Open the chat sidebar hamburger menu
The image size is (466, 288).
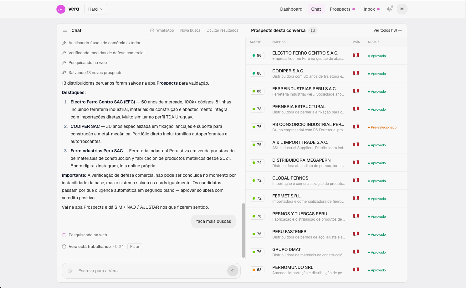[x=65, y=30]
